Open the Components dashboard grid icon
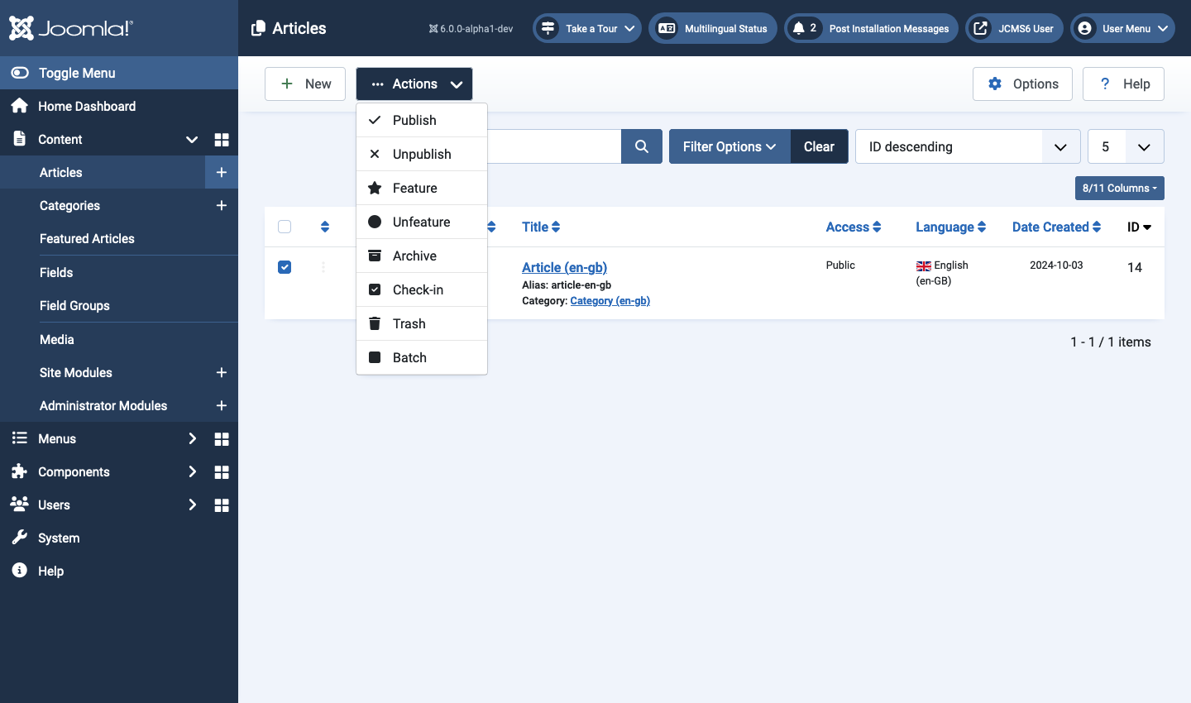 (221, 471)
